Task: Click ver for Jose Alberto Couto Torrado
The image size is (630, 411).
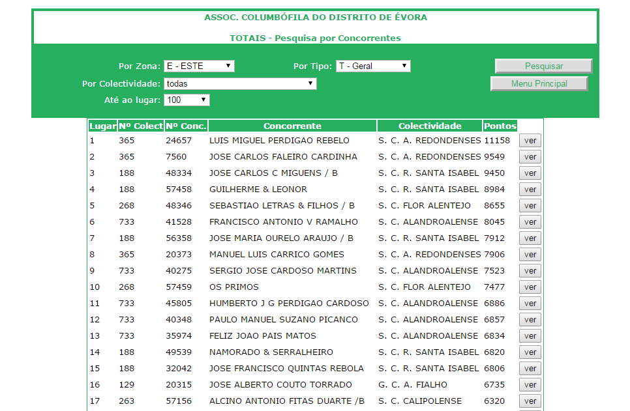Action: (530, 384)
